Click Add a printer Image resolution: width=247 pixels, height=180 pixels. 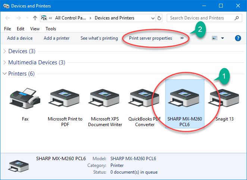[56, 38]
